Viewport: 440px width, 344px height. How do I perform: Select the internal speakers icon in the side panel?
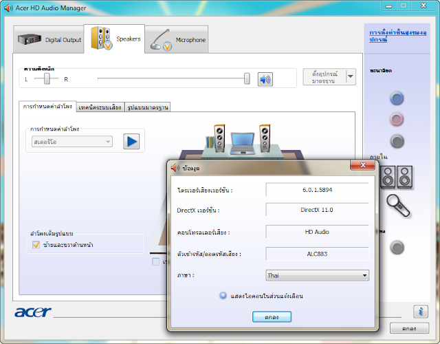tap(397, 177)
